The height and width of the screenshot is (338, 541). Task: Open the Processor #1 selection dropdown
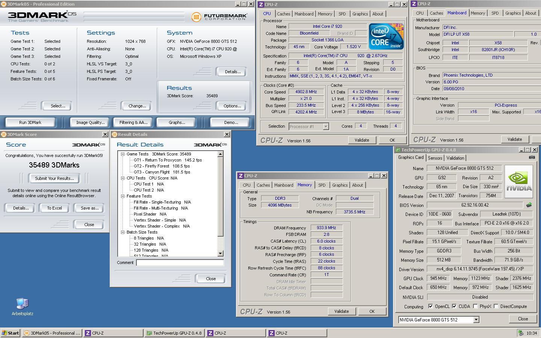coord(326,127)
